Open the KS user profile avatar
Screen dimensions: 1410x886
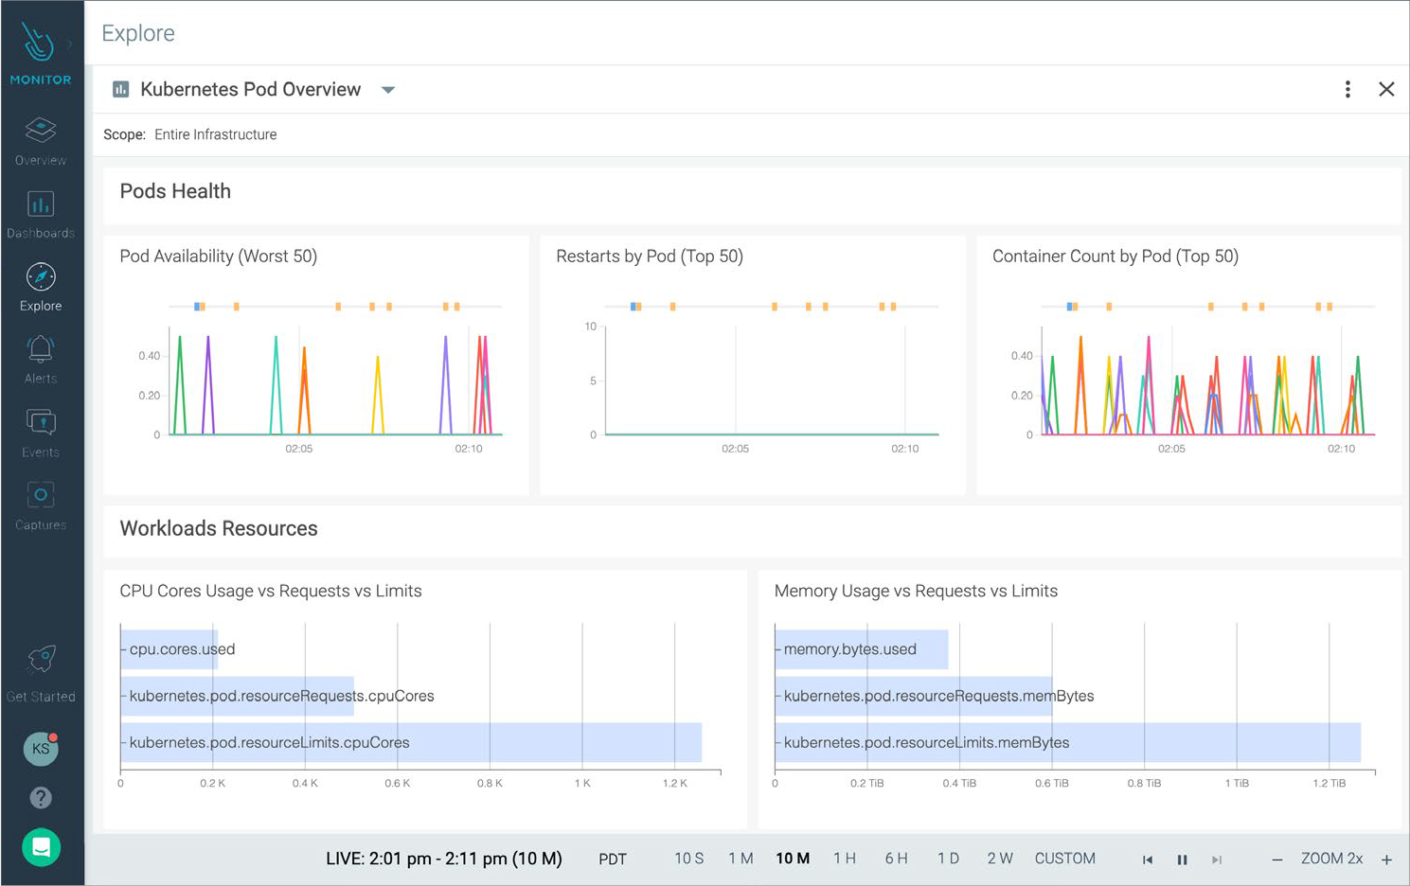pyautogui.click(x=41, y=749)
